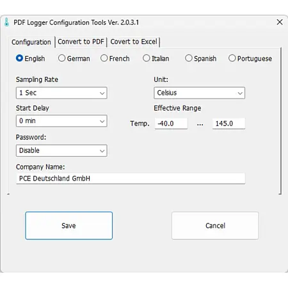The height and width of the screenshot is (288, 288).
Task: Click the Effective Range label
Action: coord(177,108)
